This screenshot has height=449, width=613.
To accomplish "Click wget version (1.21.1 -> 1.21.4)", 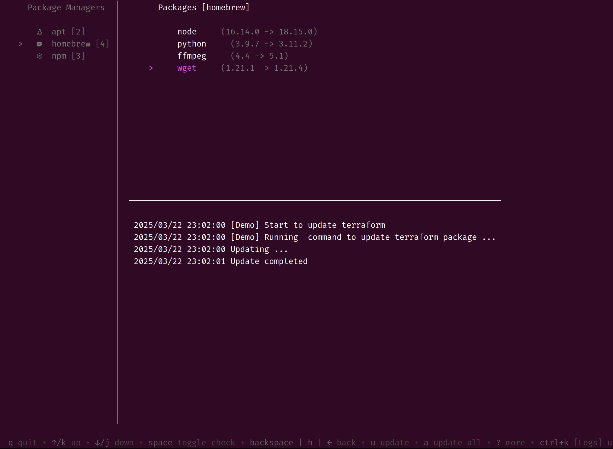I will [264, 68].
